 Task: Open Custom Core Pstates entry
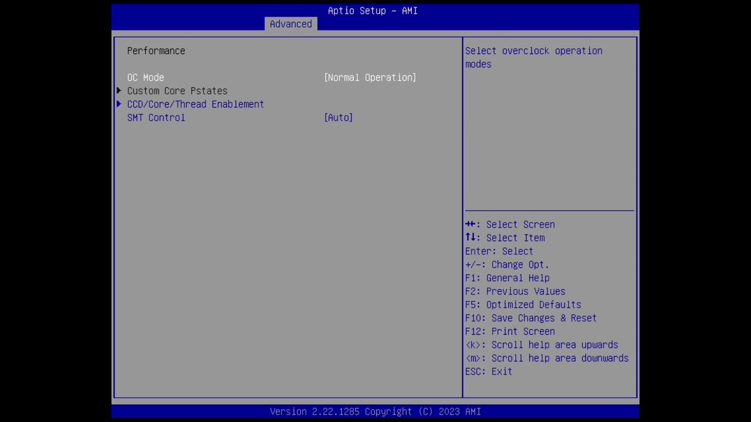177,91
